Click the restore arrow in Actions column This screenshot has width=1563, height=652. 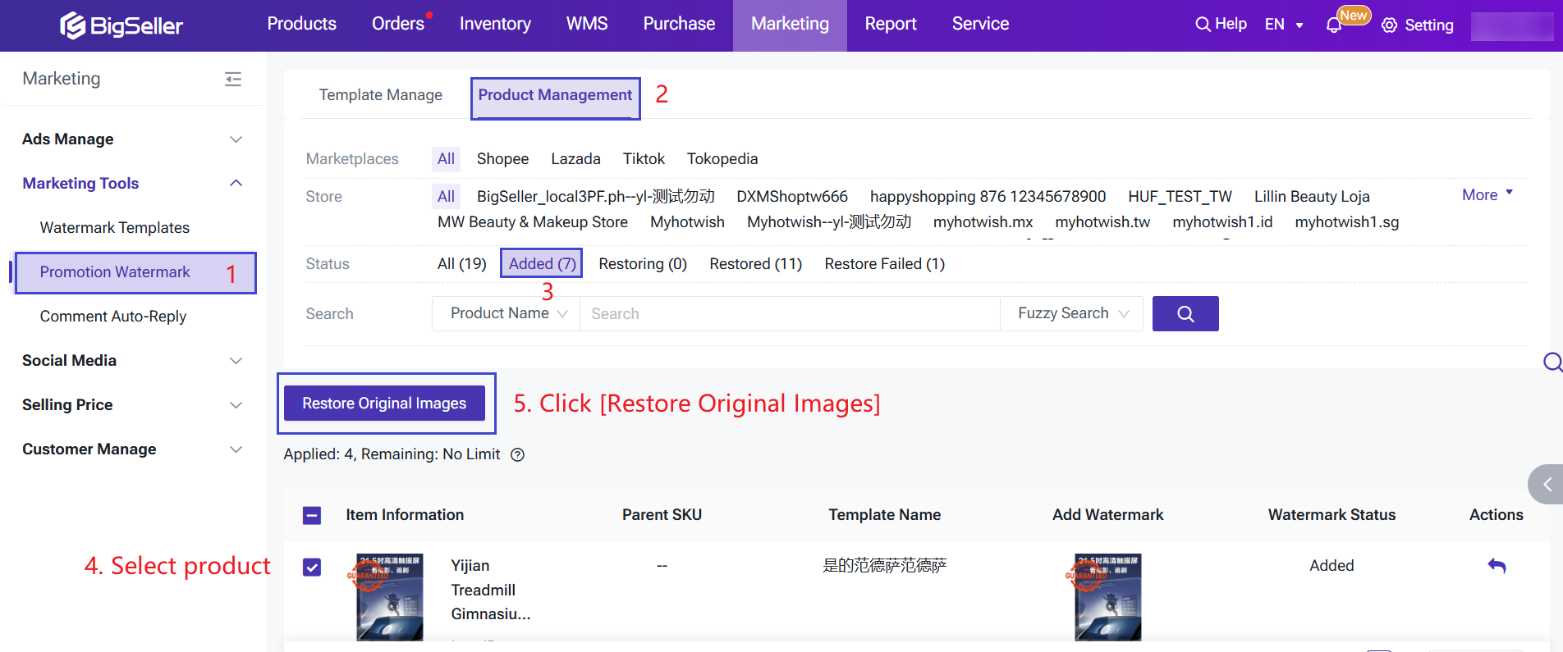coord(1496,566)
